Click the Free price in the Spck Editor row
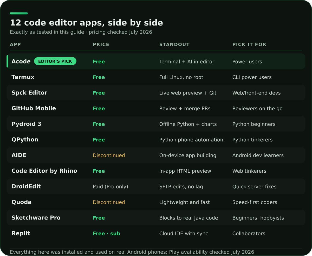Image resolution: width=312 pixels, height=256 pixels. coord(99,93)
